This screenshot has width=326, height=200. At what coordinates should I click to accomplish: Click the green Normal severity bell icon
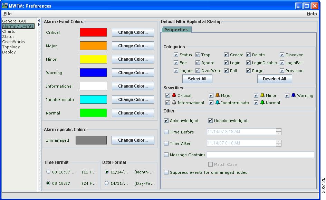tap(262, 103)
